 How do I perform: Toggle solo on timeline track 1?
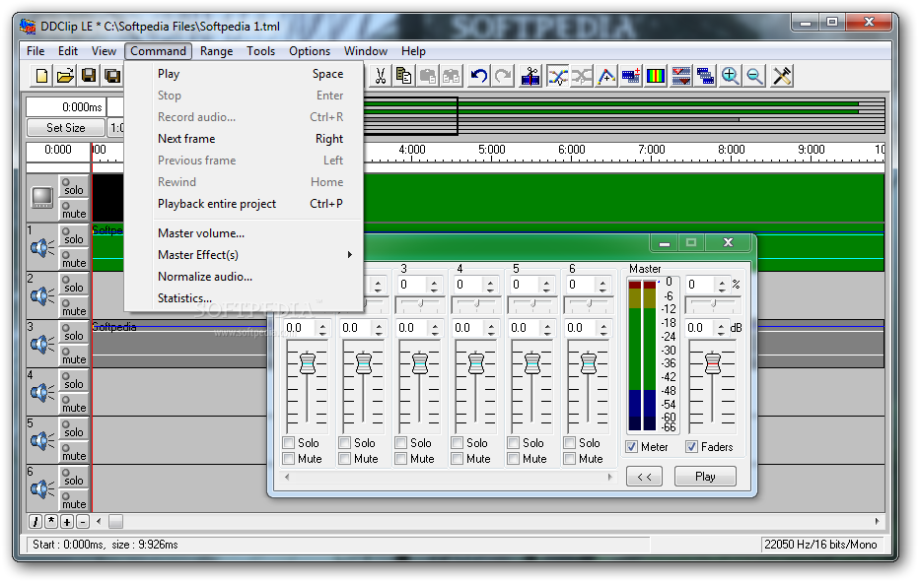tap(73, 234)
